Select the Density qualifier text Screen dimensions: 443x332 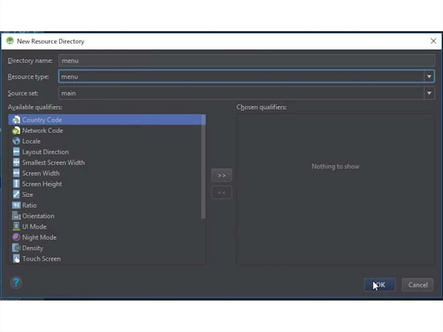(x=33, y=248)
